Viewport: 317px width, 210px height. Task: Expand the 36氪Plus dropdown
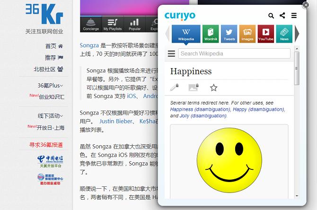[50, 86]
